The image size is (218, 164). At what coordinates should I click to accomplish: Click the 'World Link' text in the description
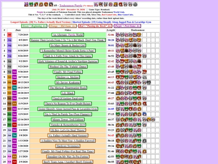(x=119, y=12)
